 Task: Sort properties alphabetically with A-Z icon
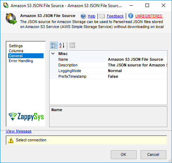62,45
